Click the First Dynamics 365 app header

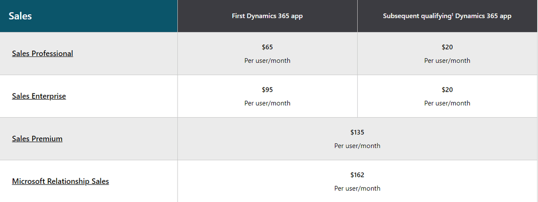point(267,16)
